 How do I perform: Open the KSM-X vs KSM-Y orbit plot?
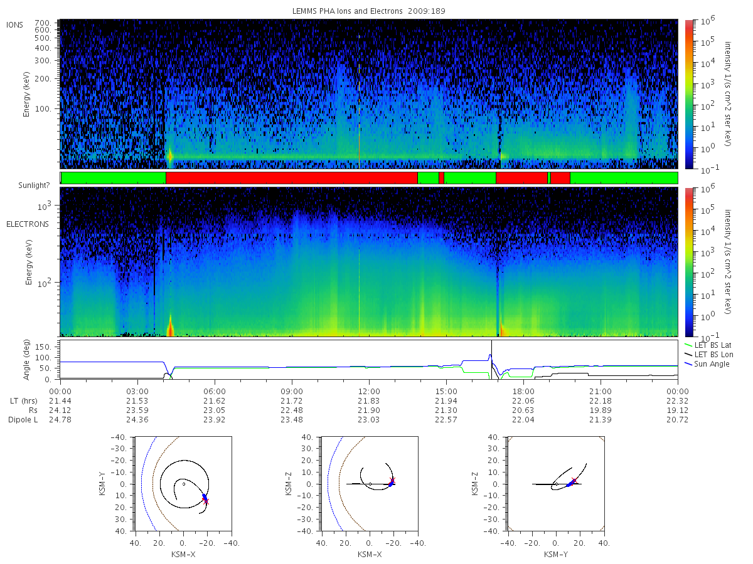pos(183,484)
